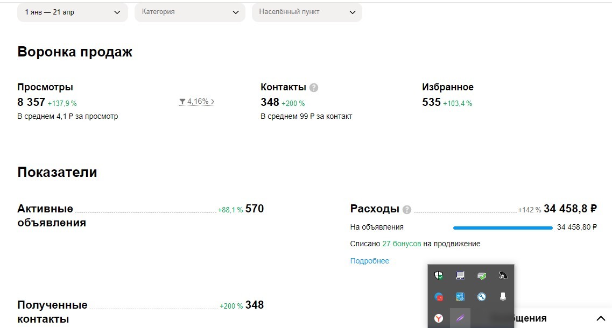Click the Воронка продаж heading
Image resolution: width=612 pixels, height=328 pixels.
75,52
